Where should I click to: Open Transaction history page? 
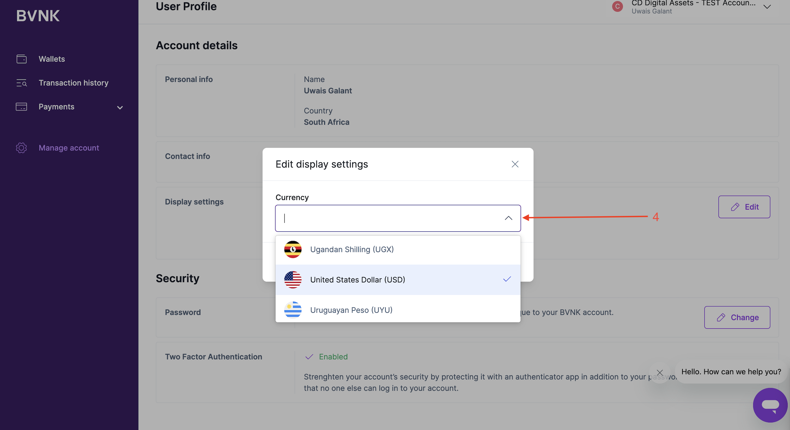click(73, 83)
